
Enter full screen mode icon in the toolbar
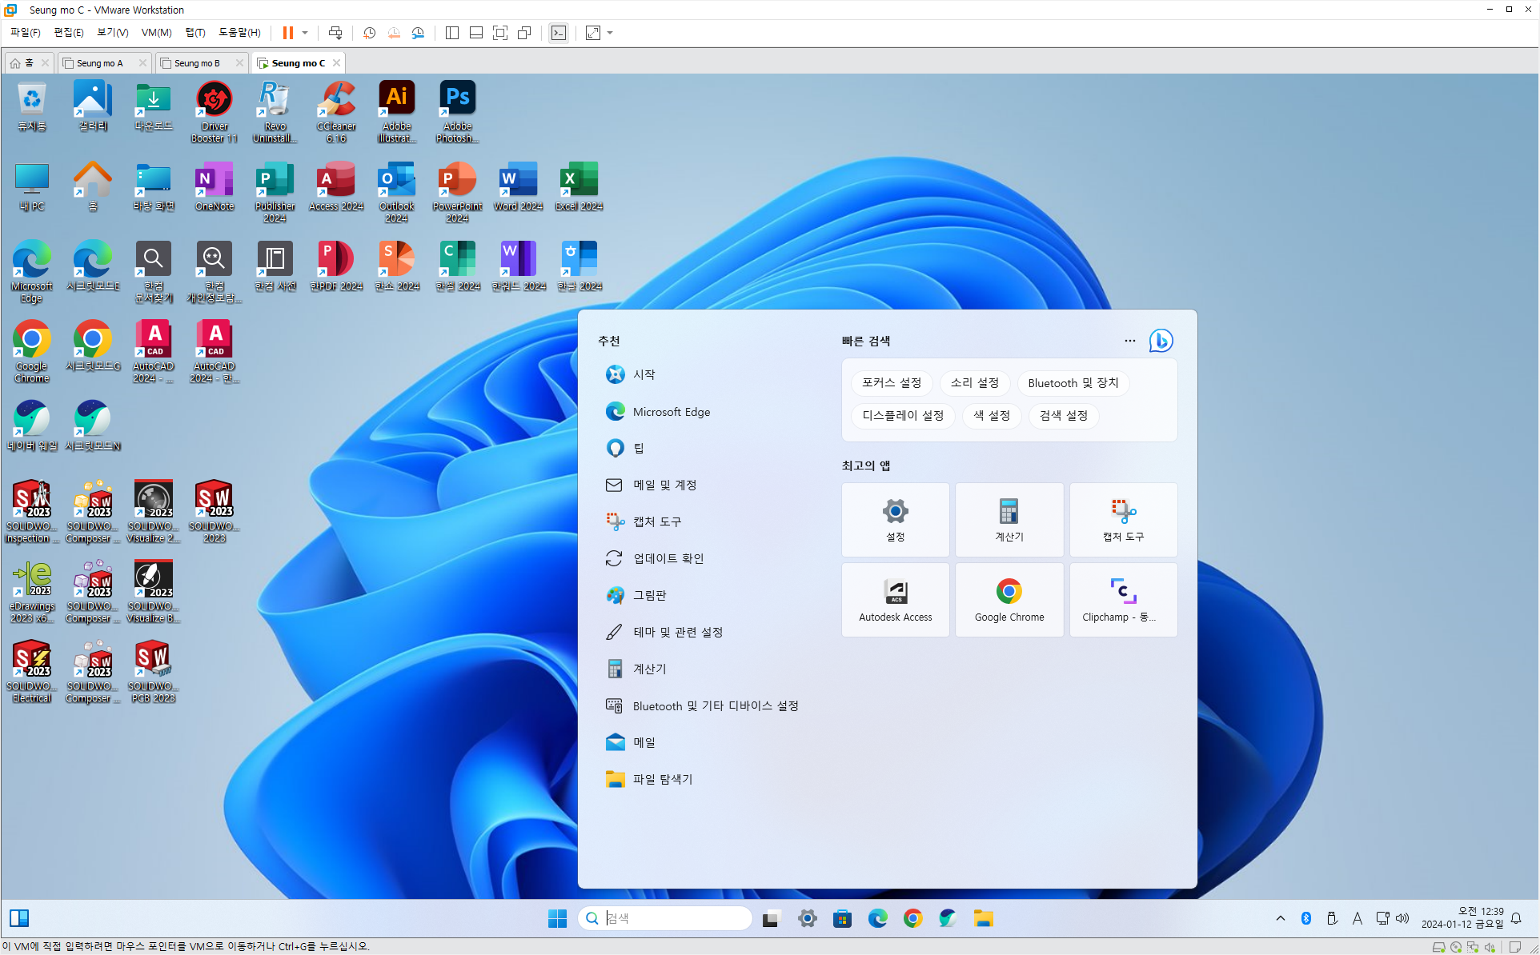coord(500,33)
